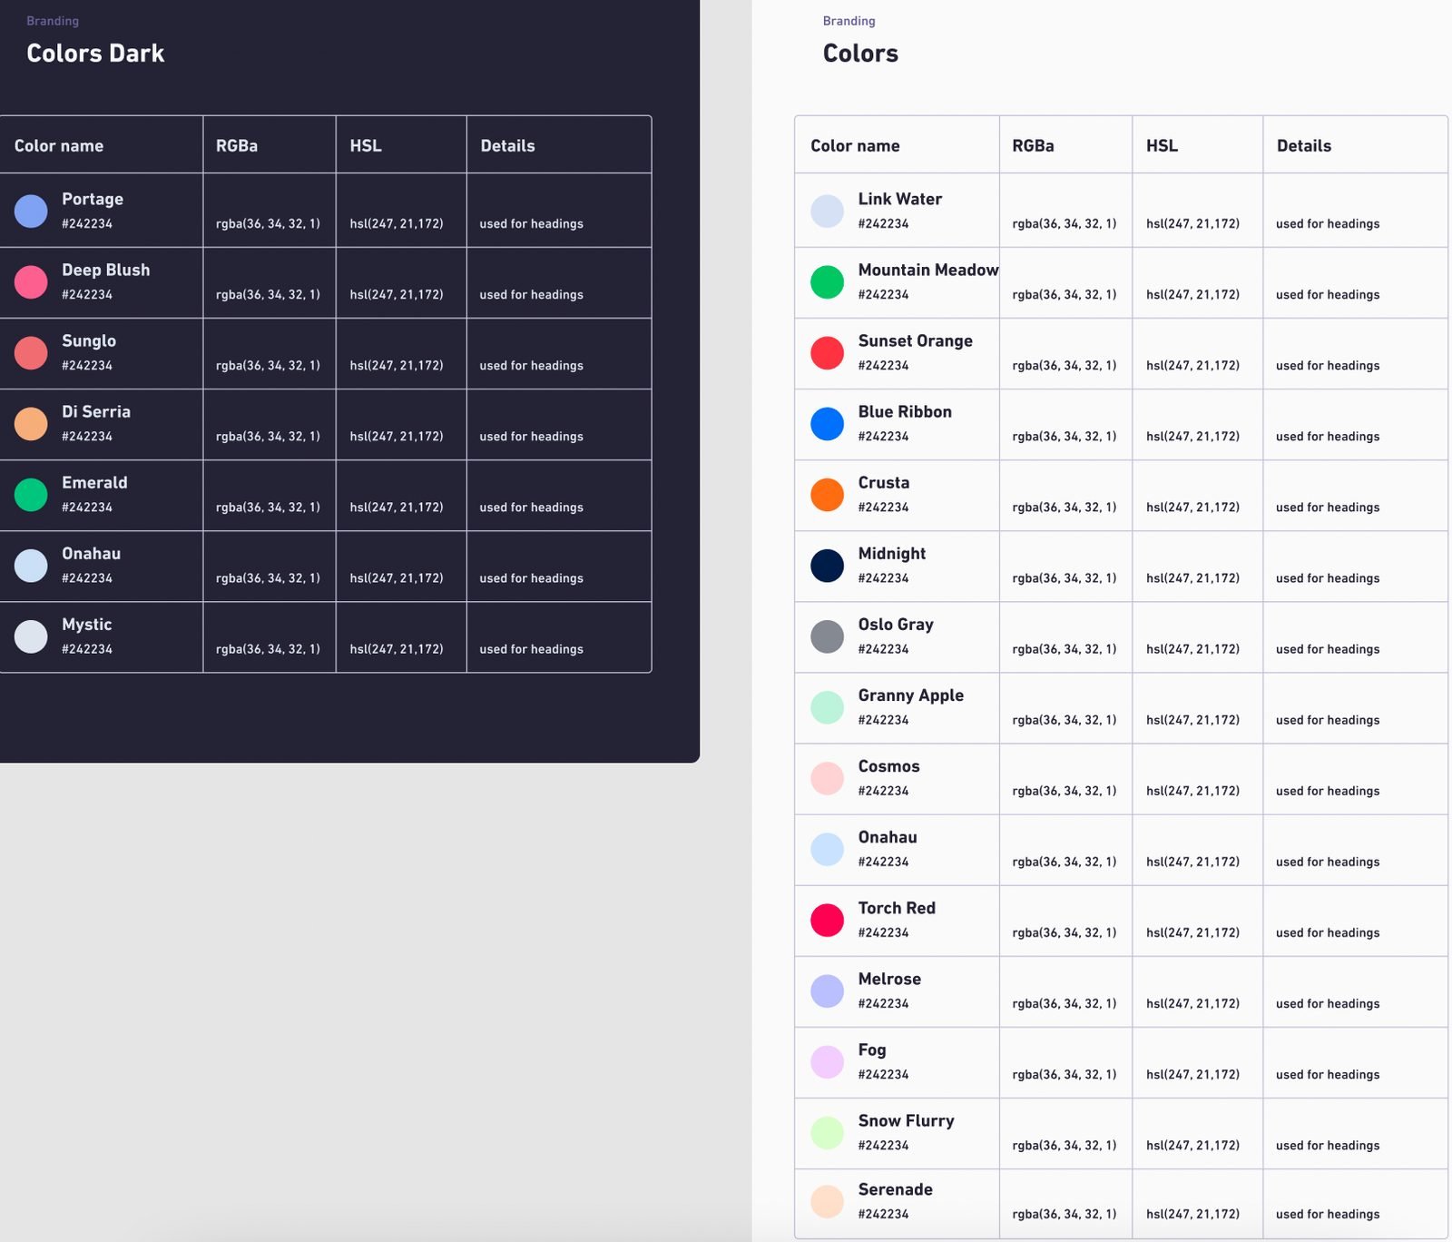Select the Emerald green swatch
The height and width of the screenshot is (1242, 1452).
click(31, 494)
